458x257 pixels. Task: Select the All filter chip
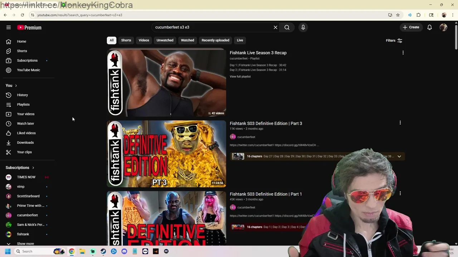(112, 40)
